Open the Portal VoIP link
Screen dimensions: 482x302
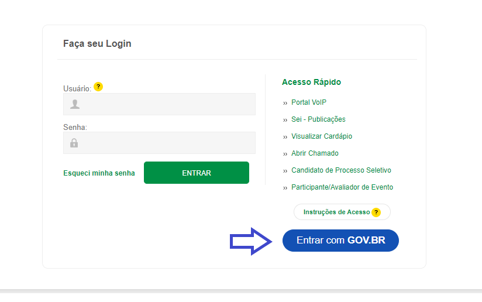coord(309,102)
